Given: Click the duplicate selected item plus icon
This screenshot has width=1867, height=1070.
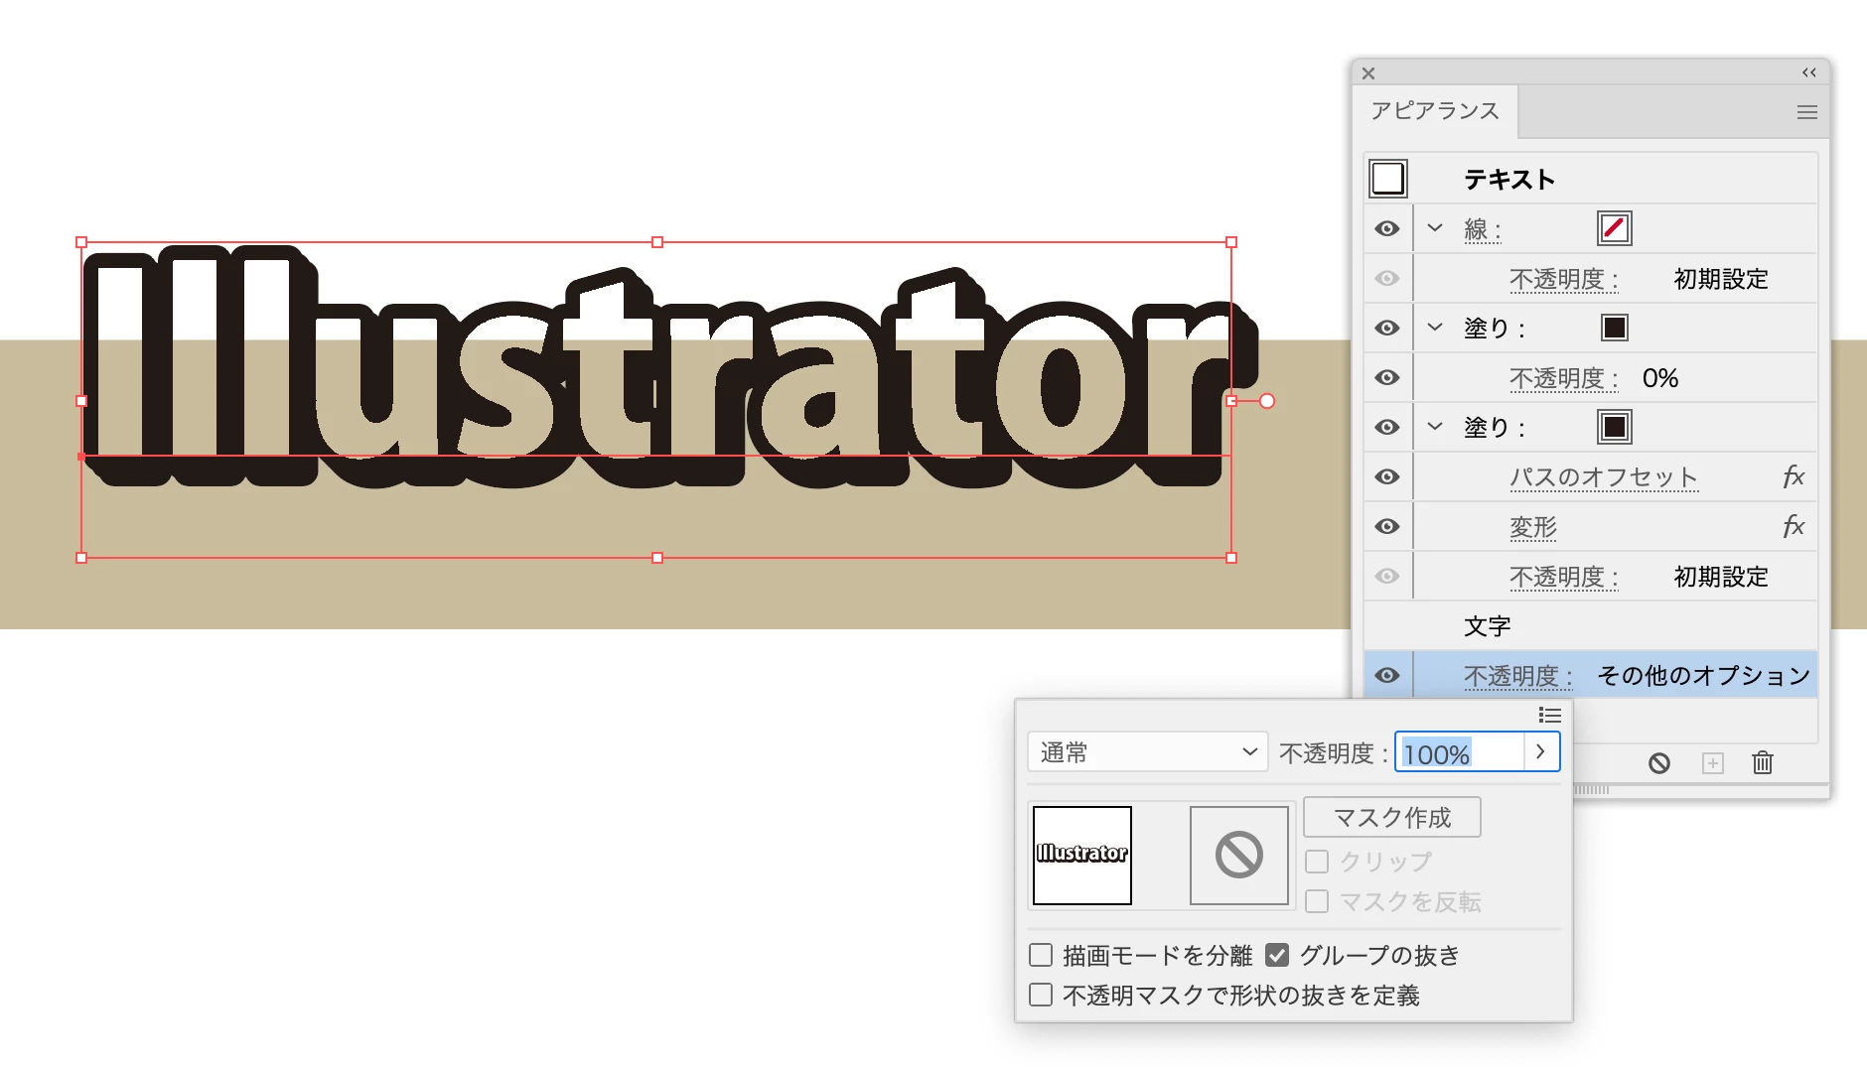Looking at the screenshot, I should [1713, 762].
